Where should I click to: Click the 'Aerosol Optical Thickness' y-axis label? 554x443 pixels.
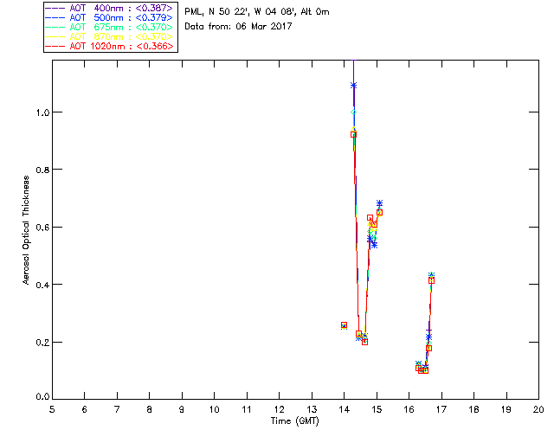[x=26, y=230]
